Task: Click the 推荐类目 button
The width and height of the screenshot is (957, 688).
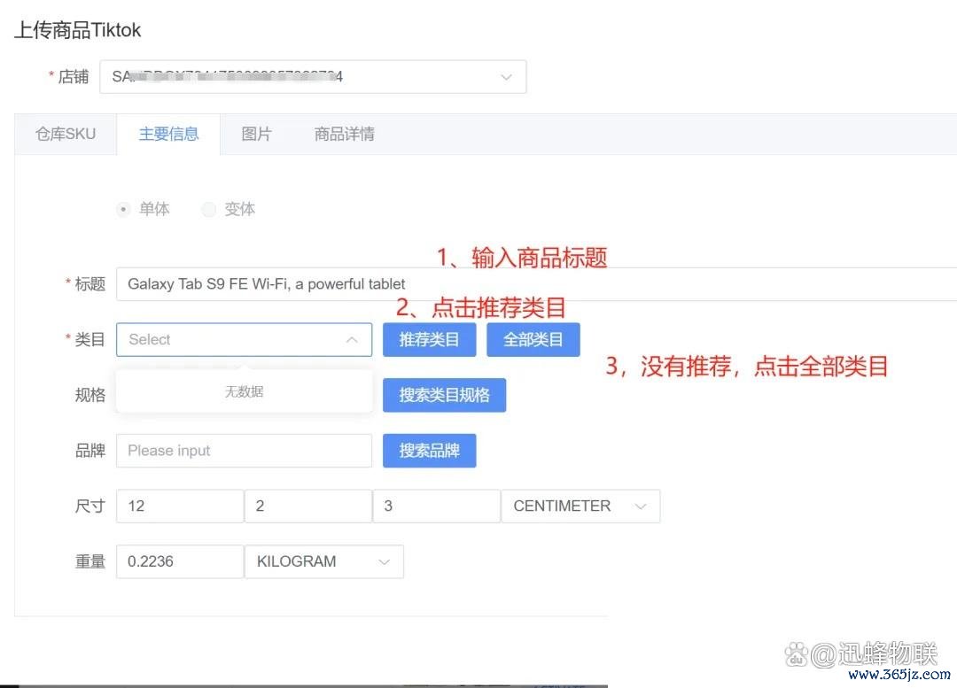Action: pyautogui.click(x=429, y=340)
